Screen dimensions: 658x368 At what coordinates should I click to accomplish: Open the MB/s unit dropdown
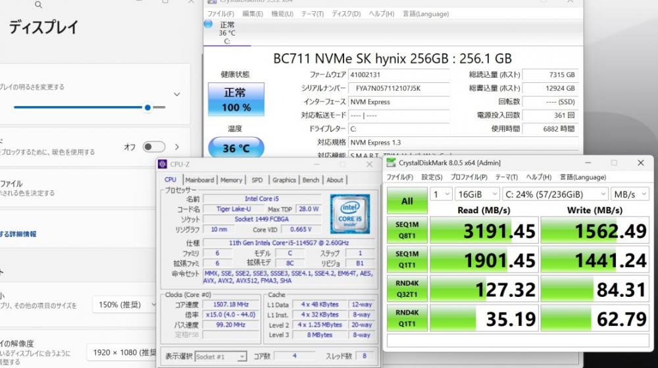pos(628,194)
